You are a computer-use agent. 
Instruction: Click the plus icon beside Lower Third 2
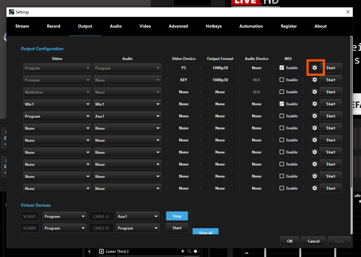(x=183, y=251)
